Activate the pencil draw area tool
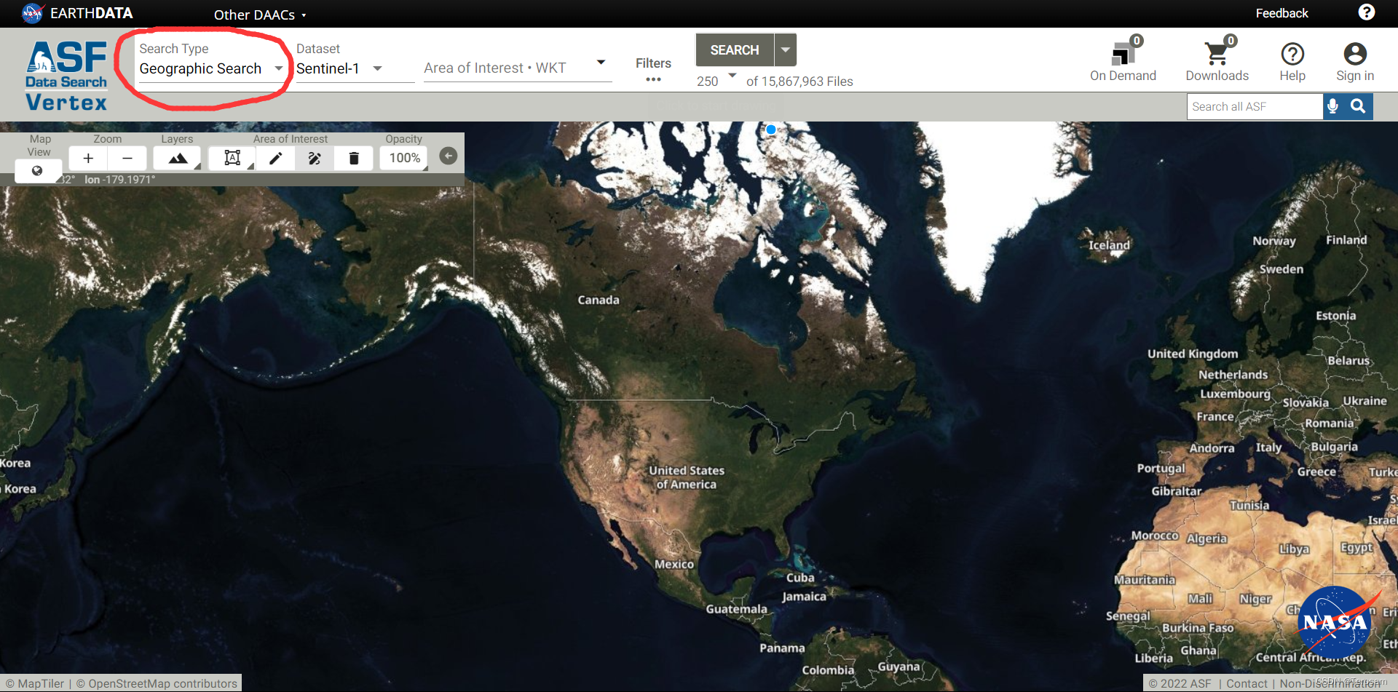This screenshot has height=692, width=1398. [x=275, y=158]
